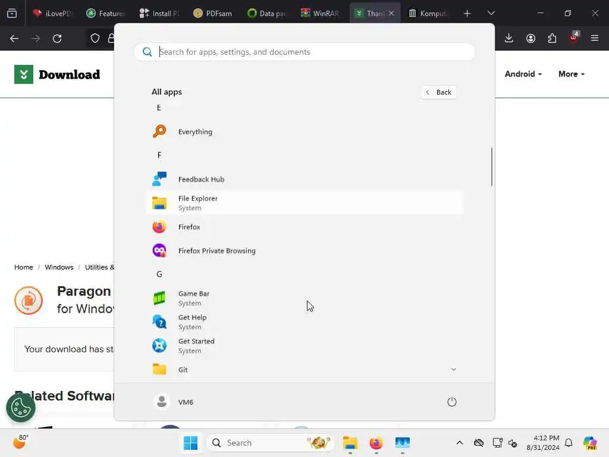Image resolution: width=609 pixels, height=457 pixels.
Task: Switch to the WinRAR browser tab
Action: point(320,14)
